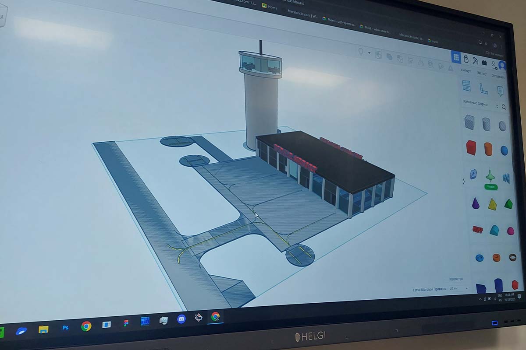The image size is (526, 350).
Task: Select the L-shaped ruler tool
Action: [483, 88]
